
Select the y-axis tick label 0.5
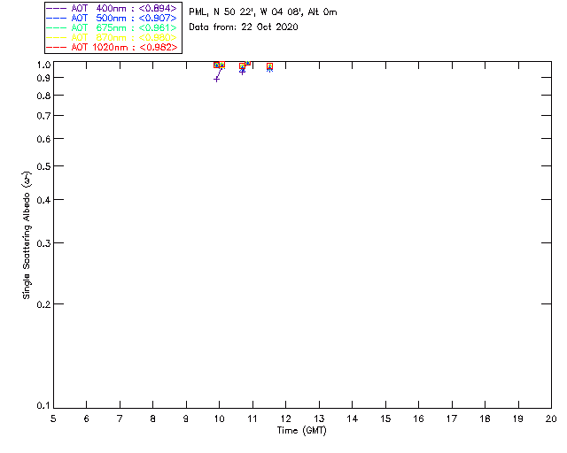tap(41, 166)
